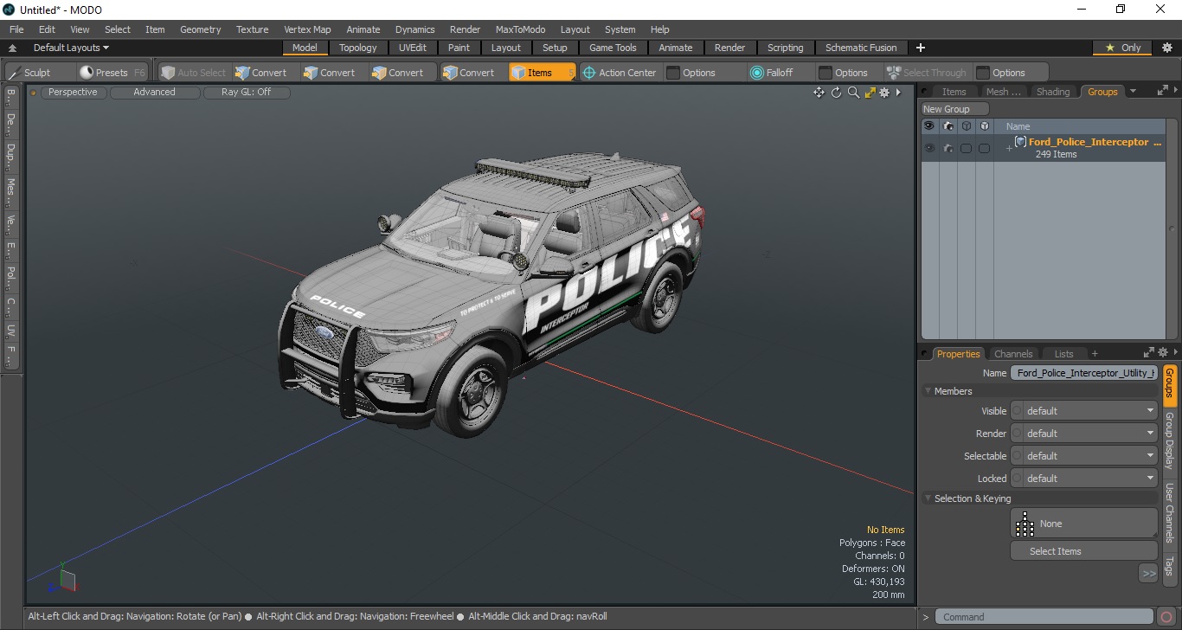Click the New Group button
Image resolution: width=1182 pixels, height=630 pixels.
coord(954,109)
